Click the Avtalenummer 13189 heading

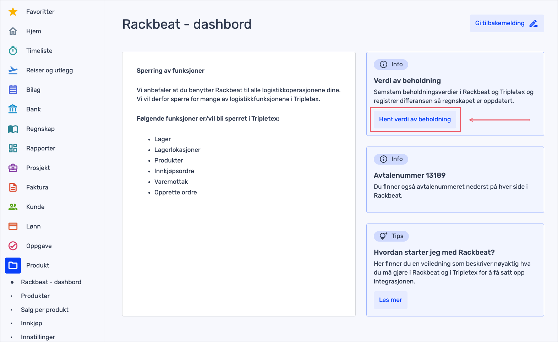(410, 175)
